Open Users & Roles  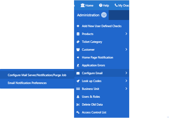point(101,97)
